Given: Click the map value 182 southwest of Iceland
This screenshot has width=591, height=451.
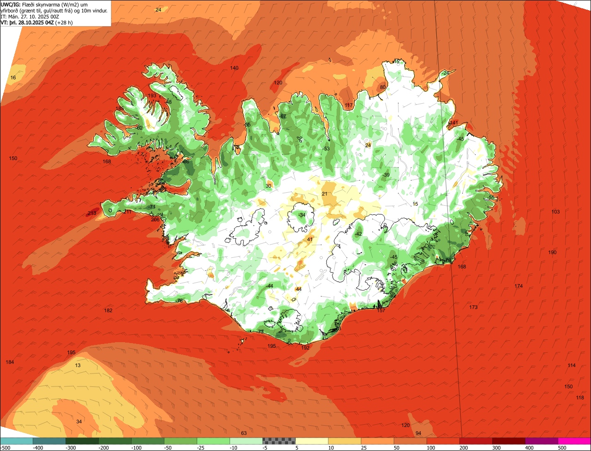Looking at the screenshot, I should (x=108, y=310).
